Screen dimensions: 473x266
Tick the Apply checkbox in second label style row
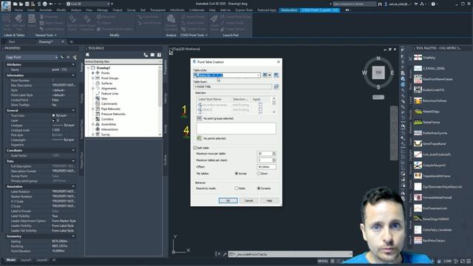(260, 109)
